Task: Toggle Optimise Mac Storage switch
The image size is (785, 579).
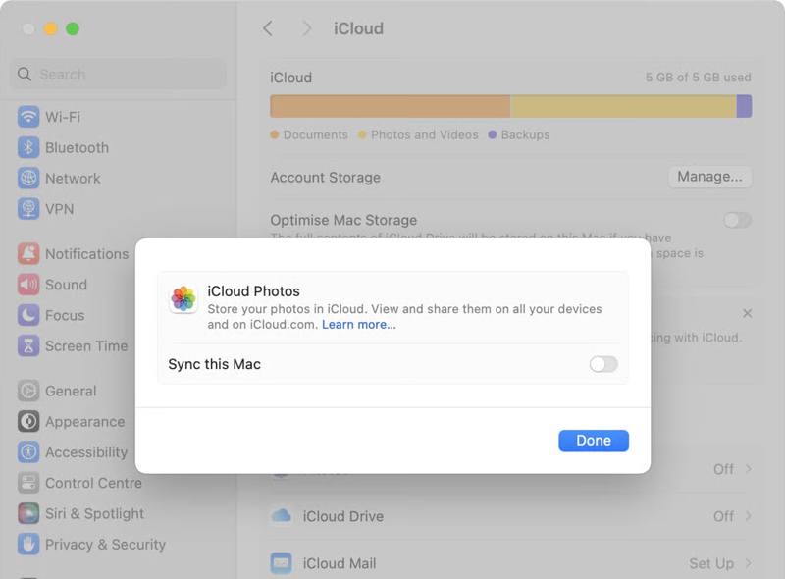Action: tap(737, 220)
